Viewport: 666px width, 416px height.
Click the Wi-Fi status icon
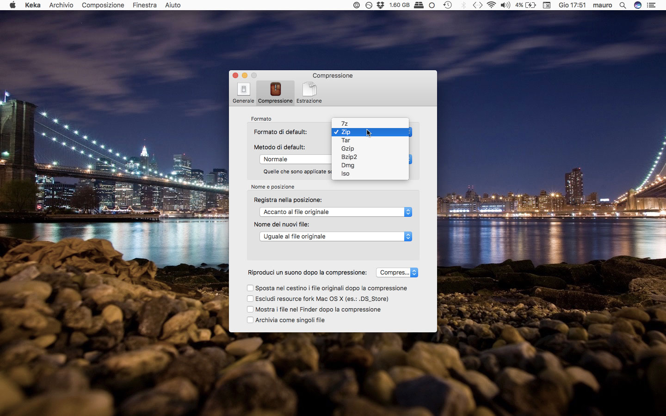click(491, 5)
